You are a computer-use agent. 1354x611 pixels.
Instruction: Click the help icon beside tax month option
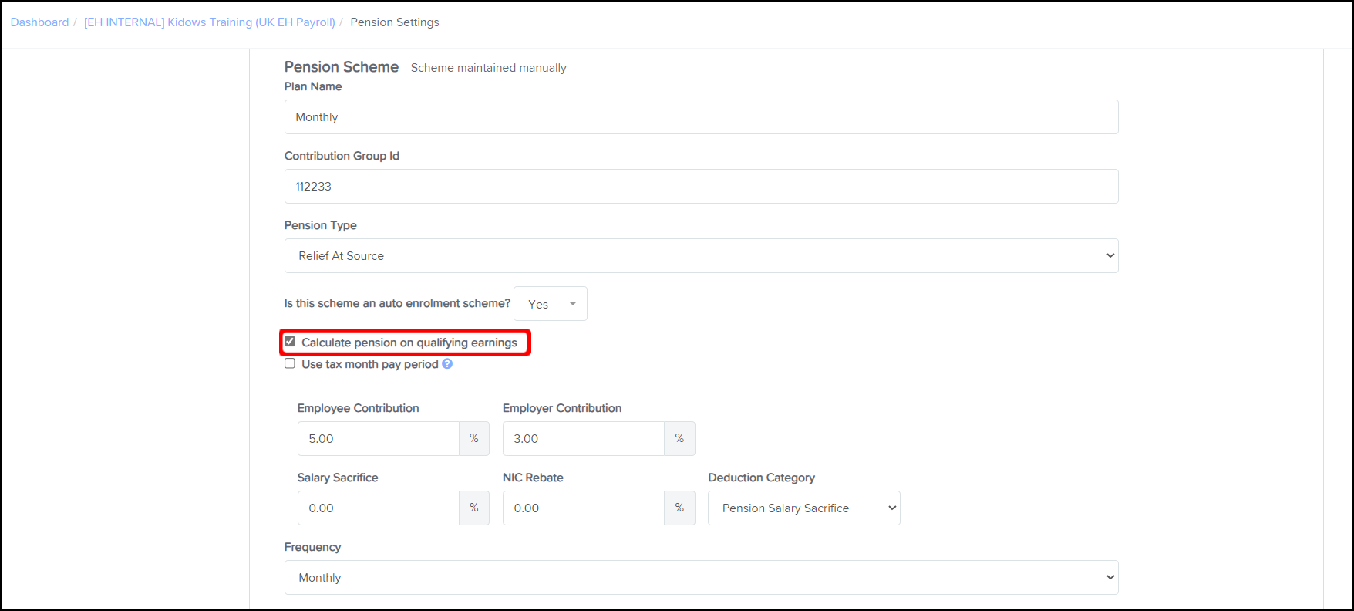click(447, 364)
